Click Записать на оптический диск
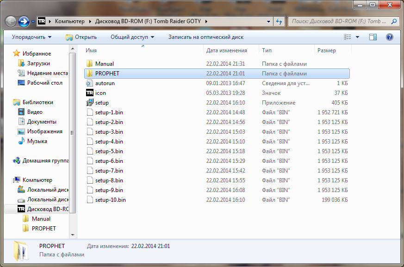Viewport: 404px width, 267px height. [x=205, y=37]
